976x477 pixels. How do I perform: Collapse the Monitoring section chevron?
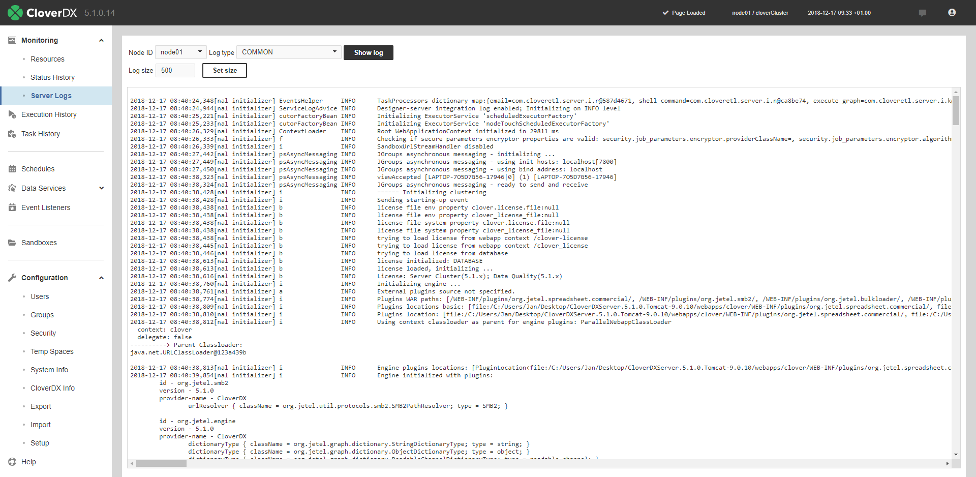click(x=101, y=41)
